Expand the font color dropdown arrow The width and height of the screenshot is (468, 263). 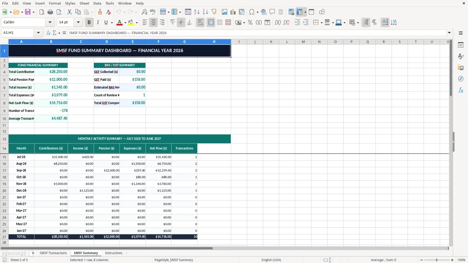[125, 23]
